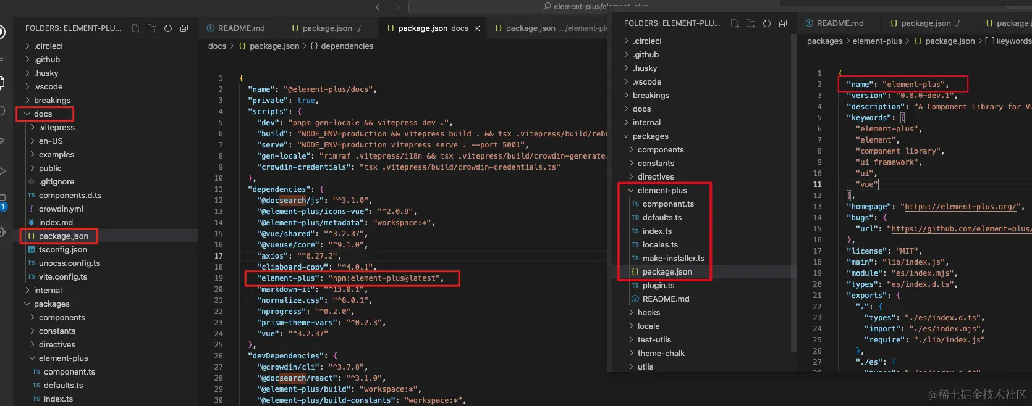Screen dimensions: 1032x406
Task: Click New Folder icon in right window explorer
Action: click(751, 23)
